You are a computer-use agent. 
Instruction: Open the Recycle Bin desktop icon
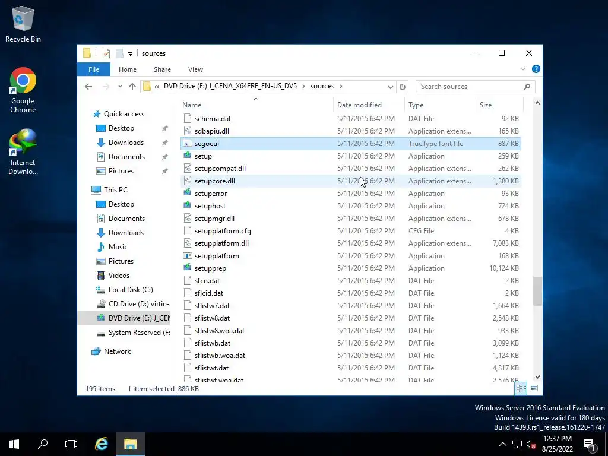[x=23, y=24]
